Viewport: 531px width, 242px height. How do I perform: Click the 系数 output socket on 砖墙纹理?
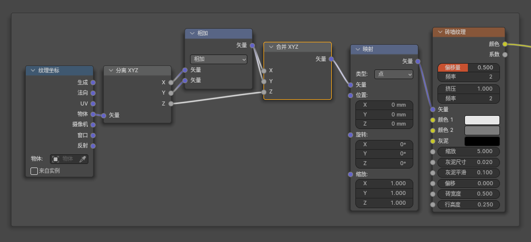click(505, 54)
